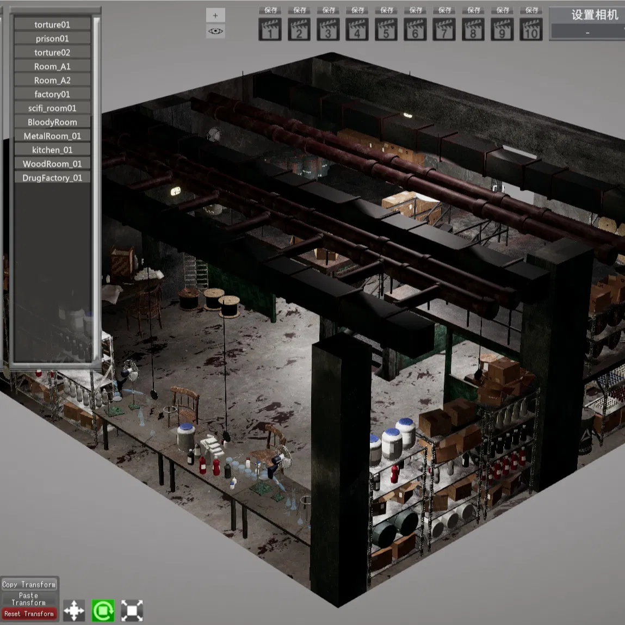The height and width of the screenshot is (625, 625).
Task: Activate the move transform tool
Action: (x=74, y=610)
